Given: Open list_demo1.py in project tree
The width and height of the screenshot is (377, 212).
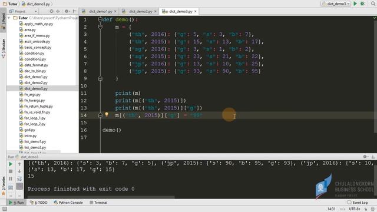Looking at the screenshot, I should click(35, 141).
